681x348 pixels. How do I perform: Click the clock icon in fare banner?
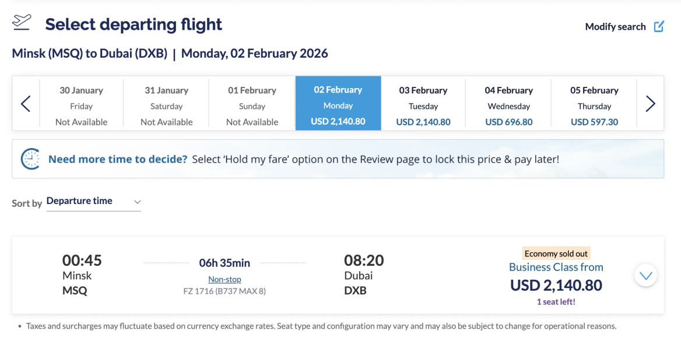[x=30, y=159]
